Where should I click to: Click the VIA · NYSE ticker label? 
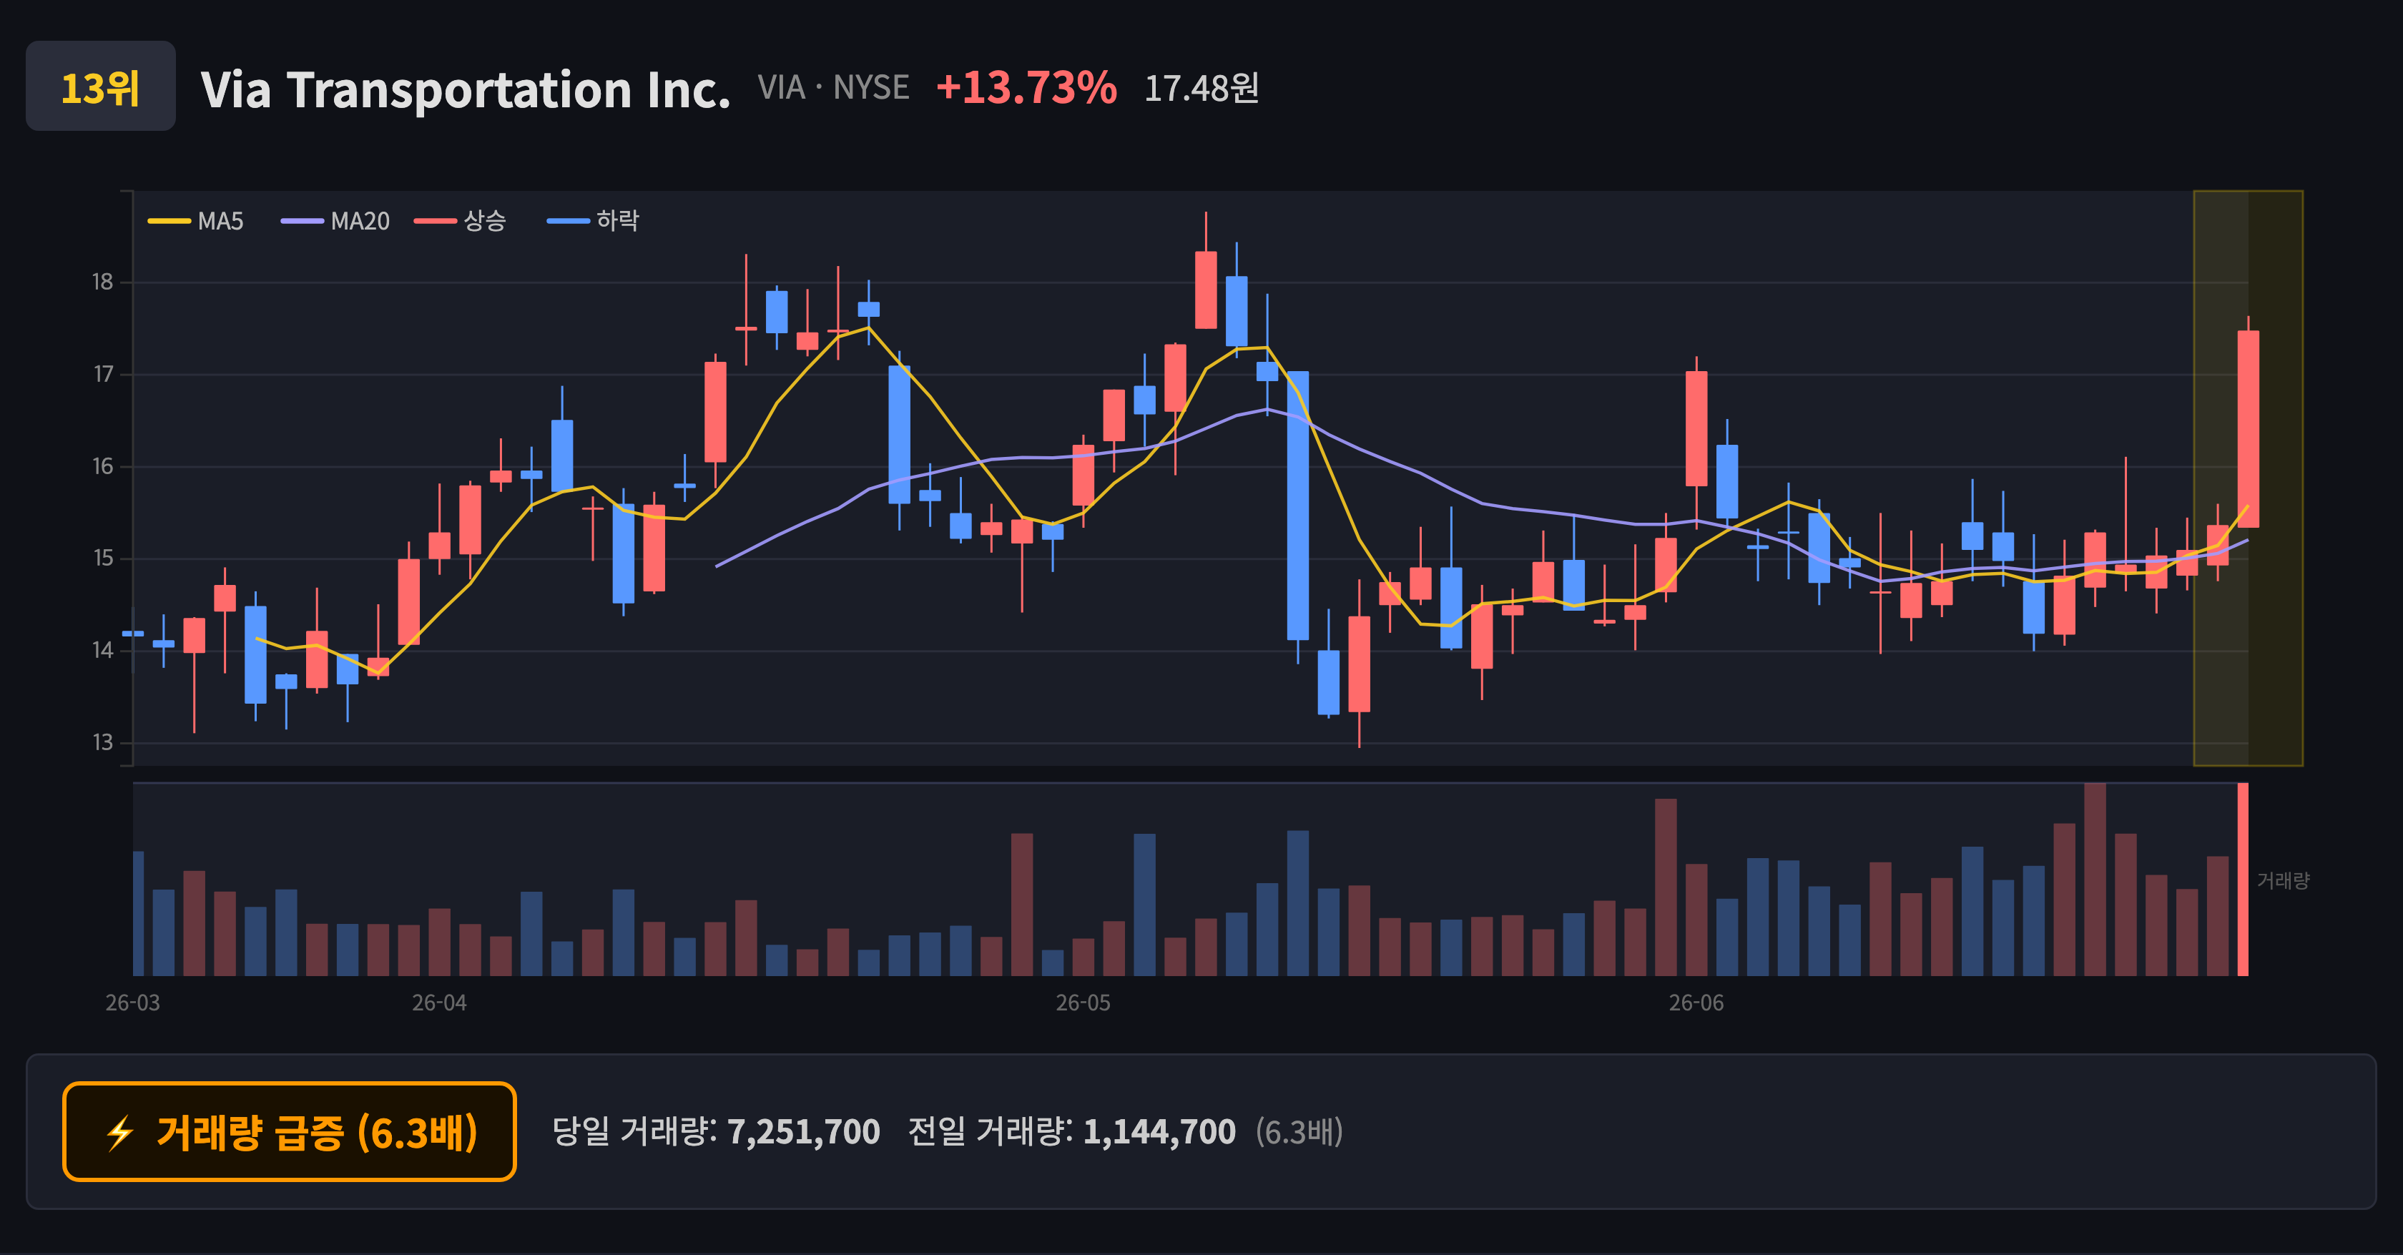point(833,88)
